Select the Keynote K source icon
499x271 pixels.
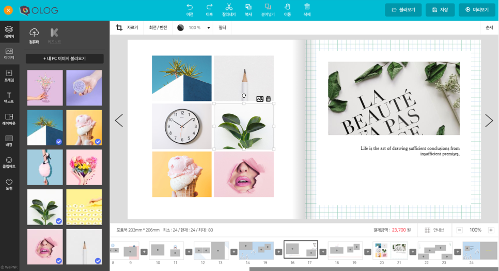tap(54, 33)
